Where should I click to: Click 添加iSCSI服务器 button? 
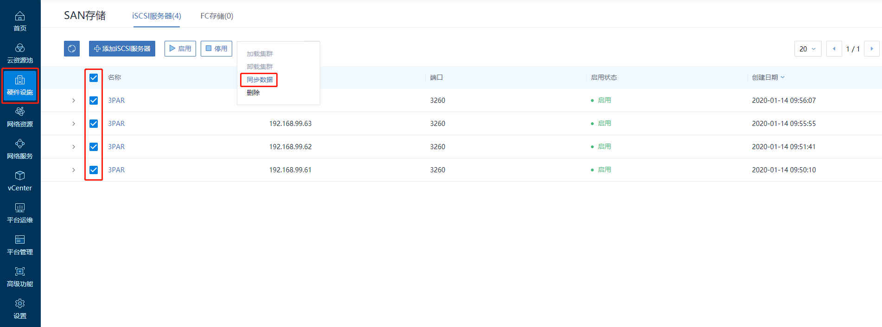(x=122, y=49)
